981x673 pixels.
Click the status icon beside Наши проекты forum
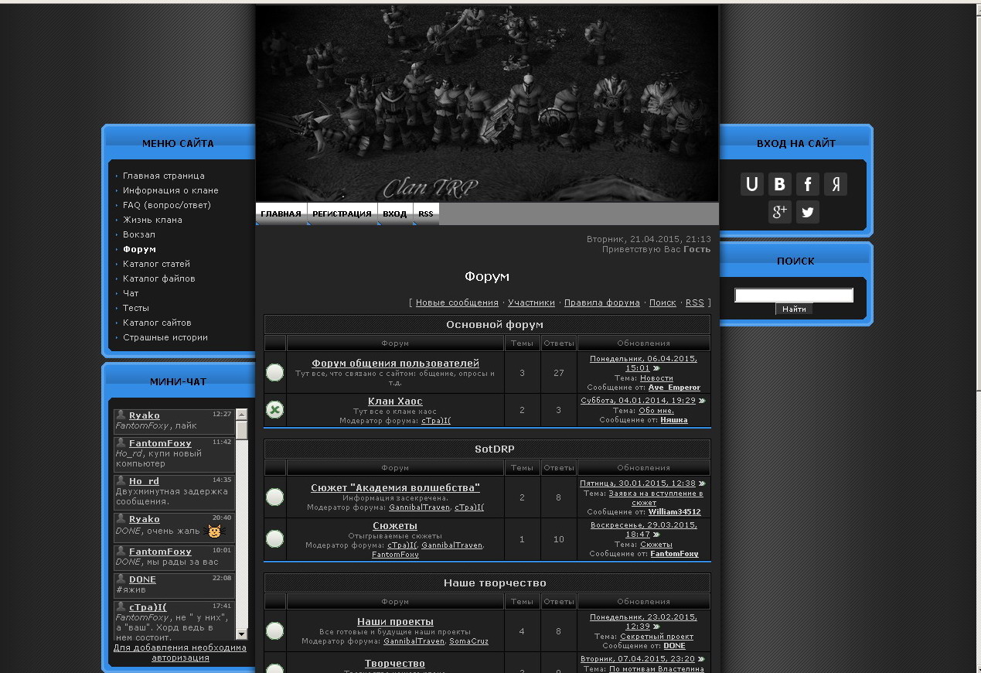pyautogui.click(x=274, y=631)
